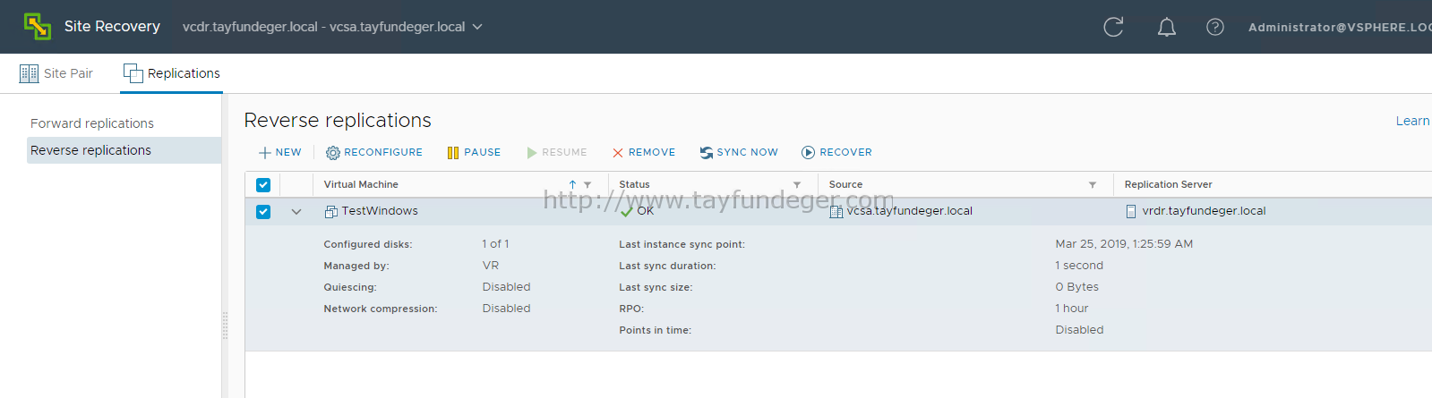
Task: Collapse the TestWindows row details chevron
Action: [296, 212]
